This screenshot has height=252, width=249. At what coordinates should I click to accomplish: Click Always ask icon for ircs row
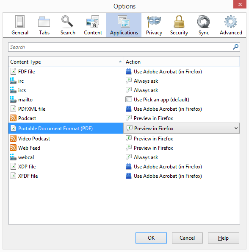point(129,90)
